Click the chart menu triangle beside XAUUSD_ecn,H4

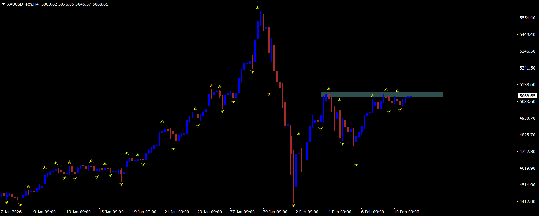tap(4, 4)
